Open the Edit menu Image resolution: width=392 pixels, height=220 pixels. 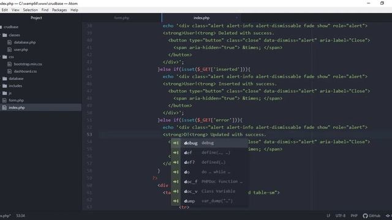pos(4,10)
